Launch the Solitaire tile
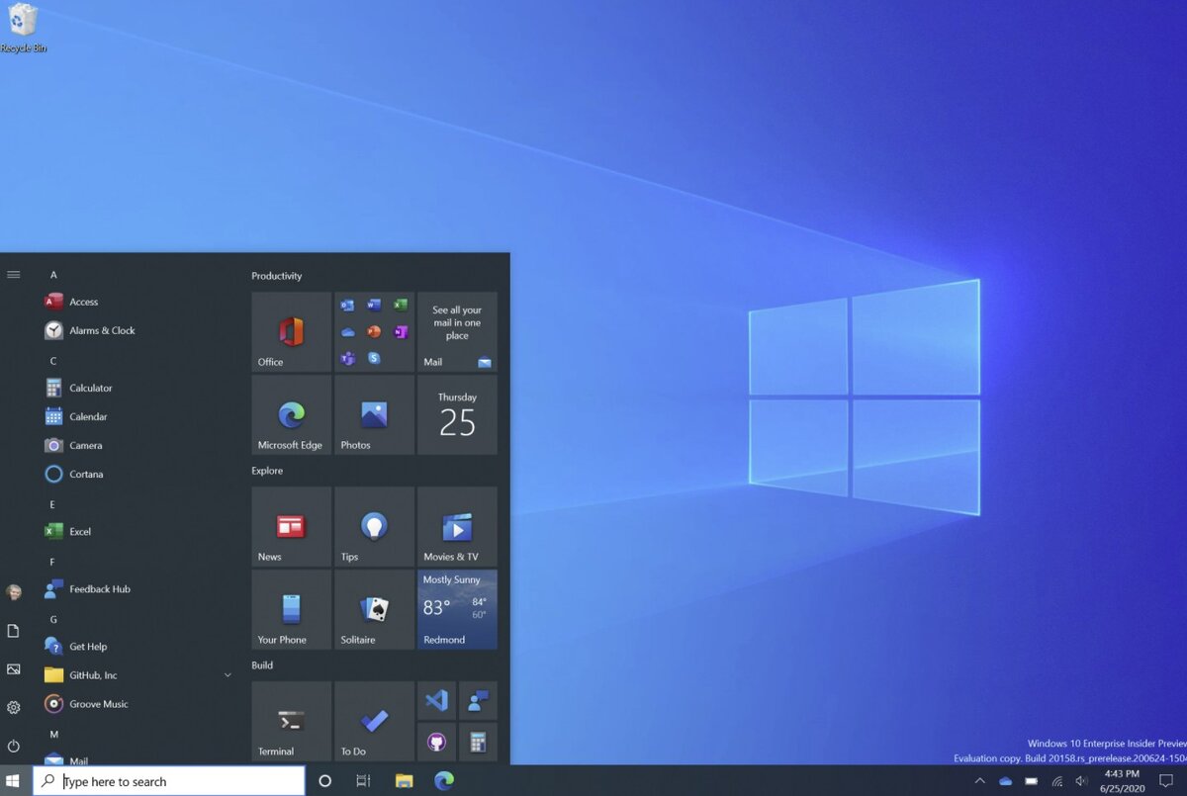1187x796 pixels. point(374,609)
